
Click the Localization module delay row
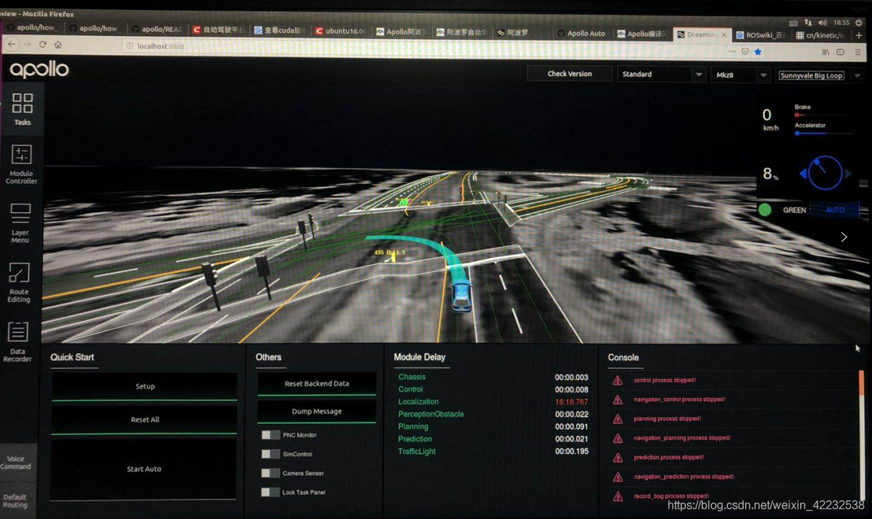493,402
